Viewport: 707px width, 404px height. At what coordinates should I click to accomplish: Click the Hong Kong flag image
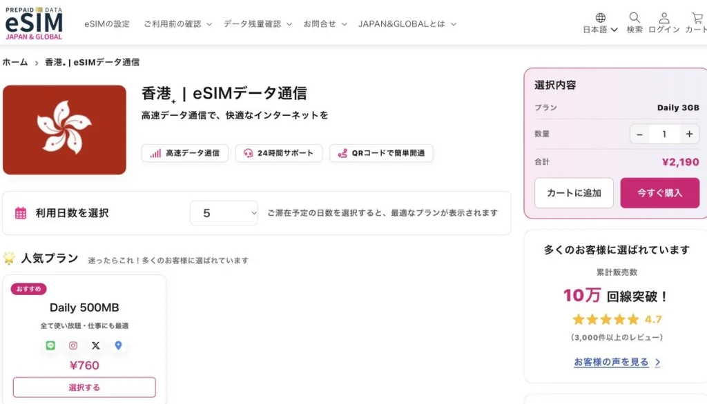(x=64, y=130)
